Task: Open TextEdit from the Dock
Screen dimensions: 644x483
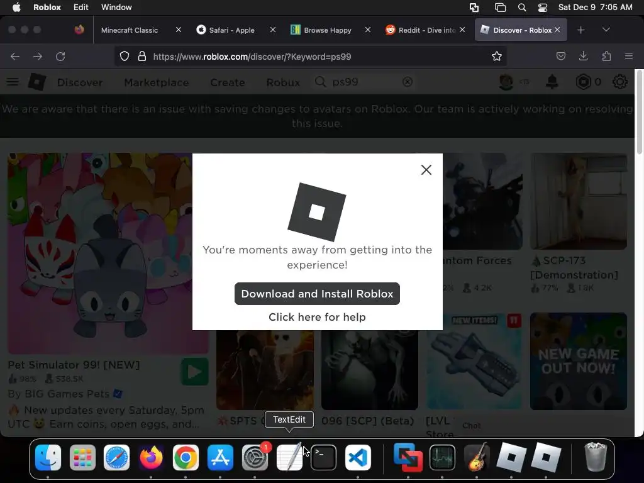Action: pyautogui.click(x=289, y=458)
